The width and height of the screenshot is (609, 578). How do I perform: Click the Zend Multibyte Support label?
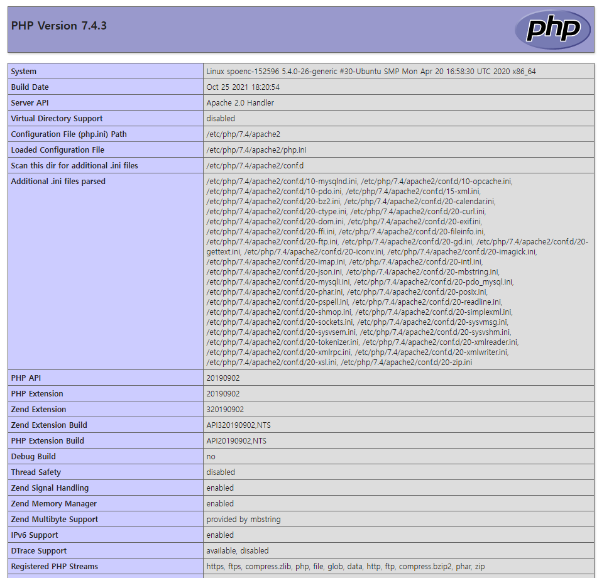tap(55, 520)
